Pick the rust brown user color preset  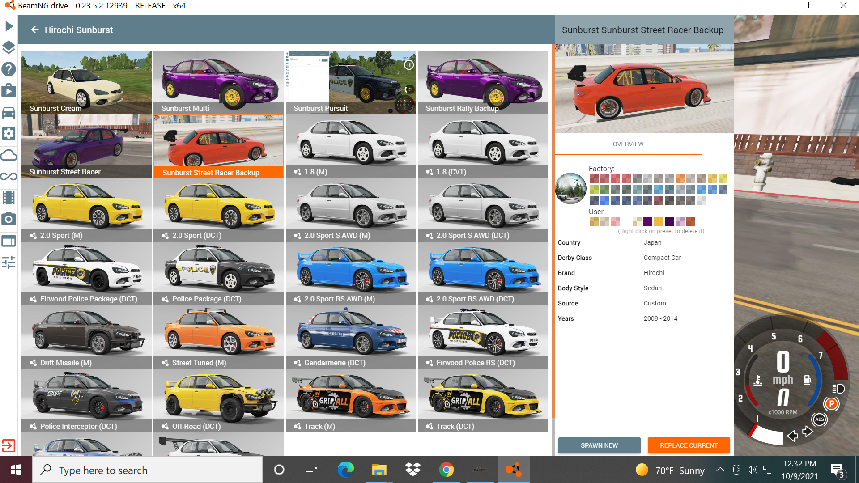tap(690, 221)
